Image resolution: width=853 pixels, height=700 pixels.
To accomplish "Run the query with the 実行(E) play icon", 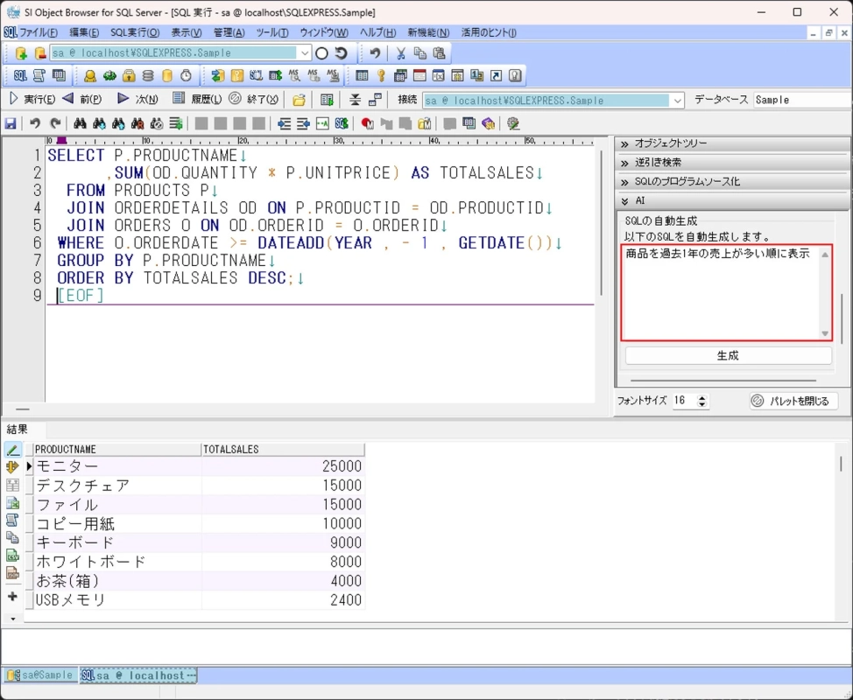I will pos(12,98).
